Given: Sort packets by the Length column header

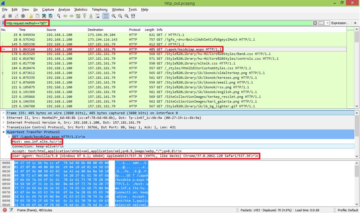Looking at the screenshot, I should (149, 30).
